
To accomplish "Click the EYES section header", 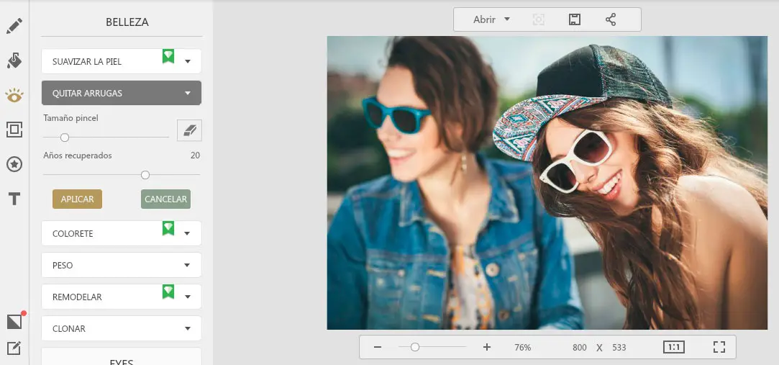I will [122, 358].
